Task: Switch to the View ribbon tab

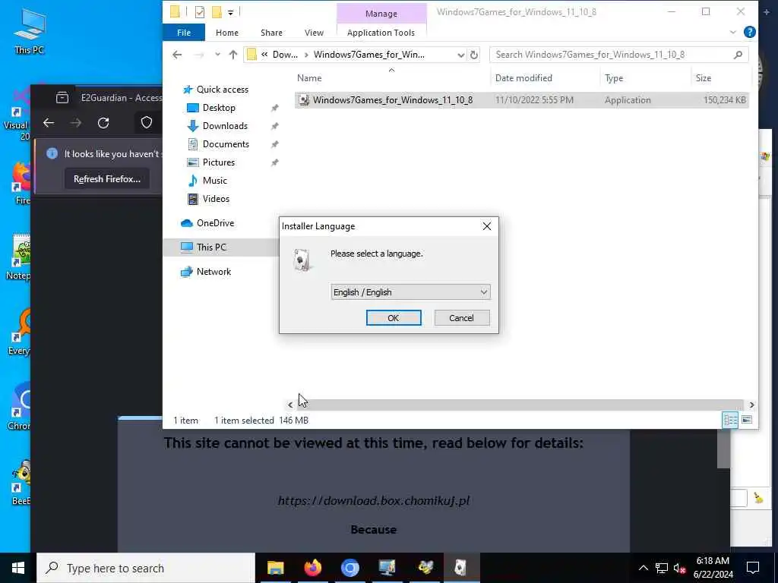Action: pos(314,33)
